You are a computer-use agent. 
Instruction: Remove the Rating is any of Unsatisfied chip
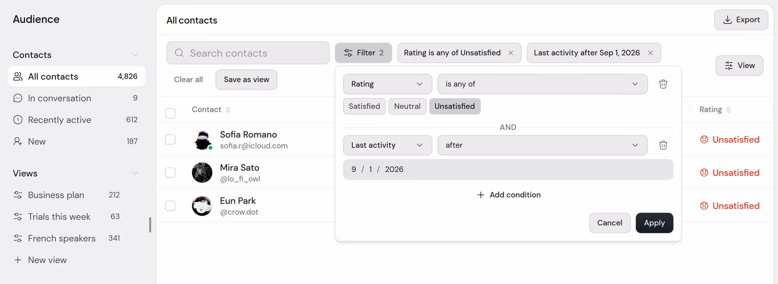(511, 53)
